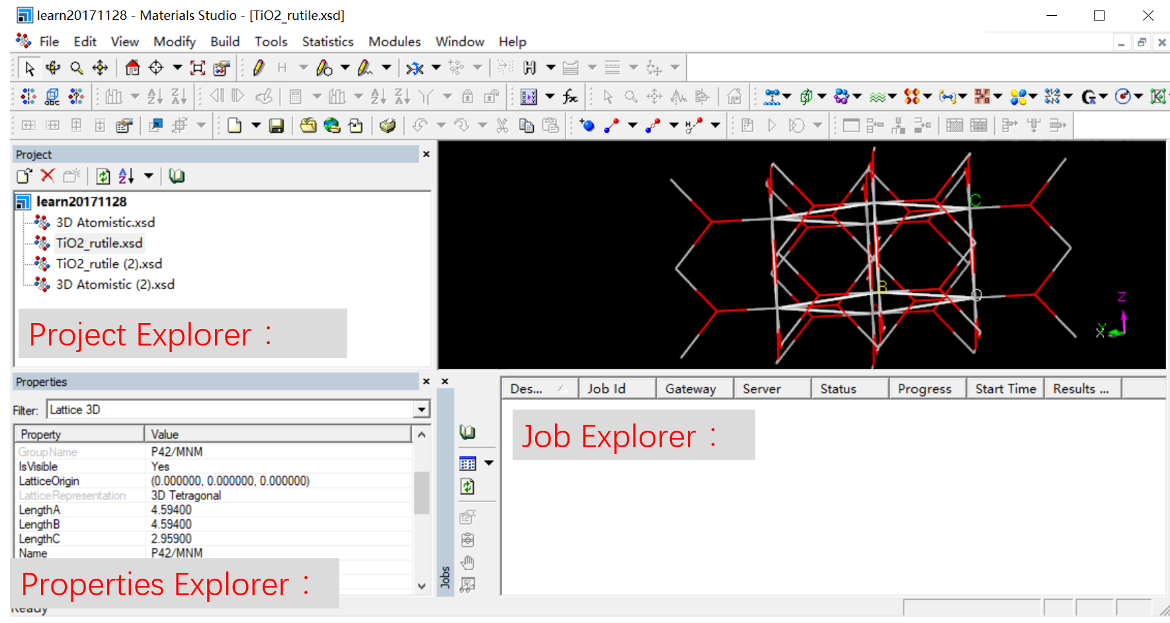Click the Property column header
Viewport: 1170px width, 623px height.
pos(79,434)
